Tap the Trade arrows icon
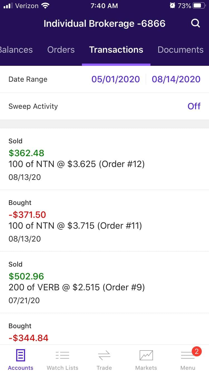This screenshot has width=209, height=372. click(x=104, y=355)
